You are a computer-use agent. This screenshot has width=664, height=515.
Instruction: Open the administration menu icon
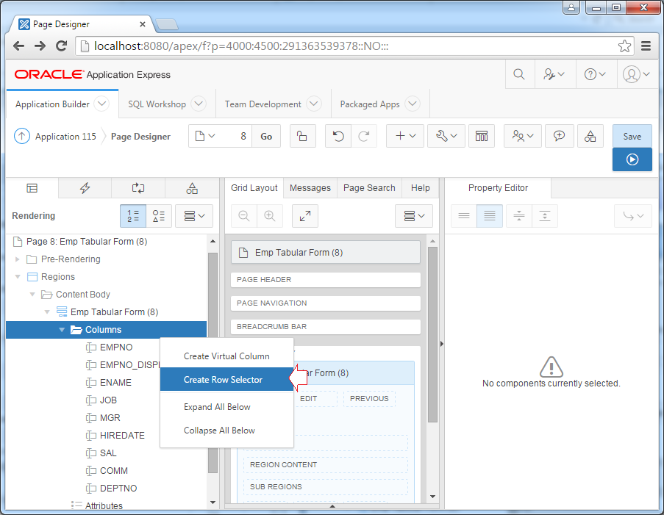coord(554,74)
